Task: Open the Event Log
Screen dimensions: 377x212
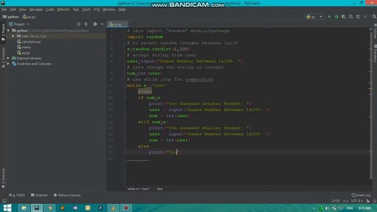Action: click(361, 195)
